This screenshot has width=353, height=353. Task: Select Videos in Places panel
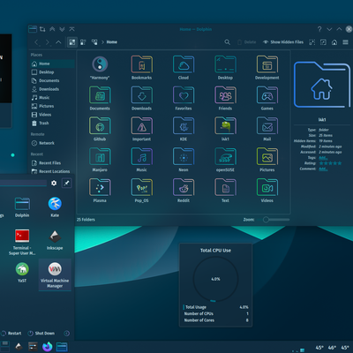pyautogui.click(x=52, y=115)
